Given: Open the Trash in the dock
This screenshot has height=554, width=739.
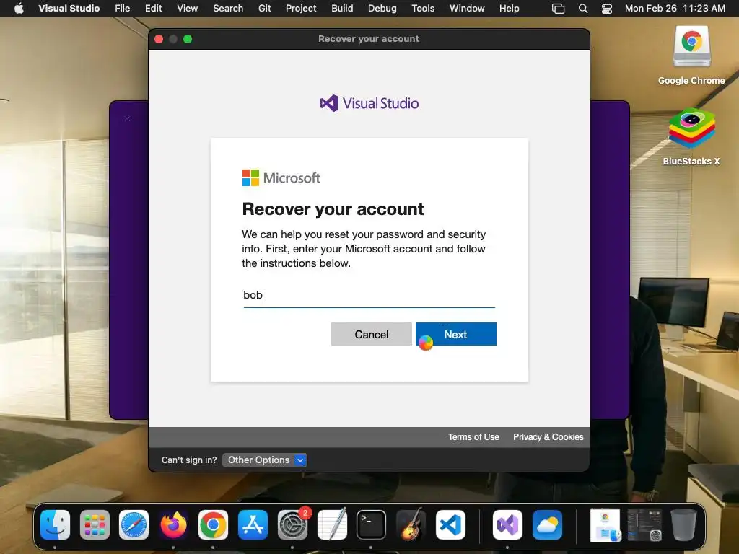Looking at the screenshot, I should click(684, 525).
